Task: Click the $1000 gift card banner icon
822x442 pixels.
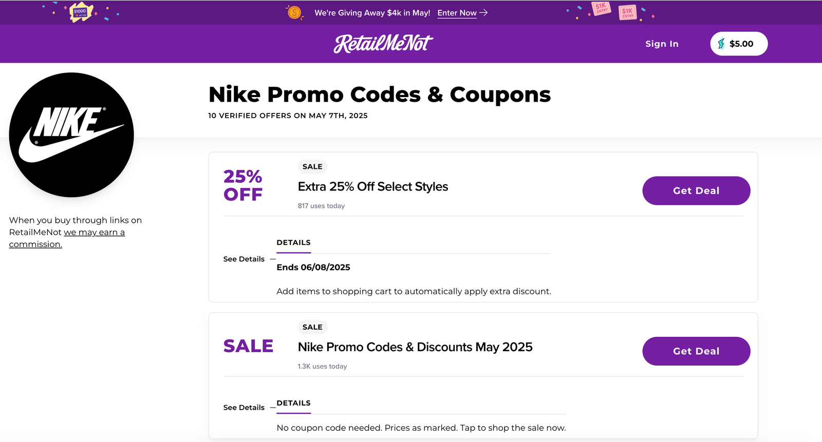Action: pyautogui.click(x=80, y=12)
